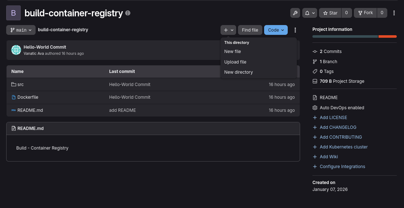Expand the main branch selector
Image resolution: width=404 pixels, height=208 pixels.
coord(21,30)
